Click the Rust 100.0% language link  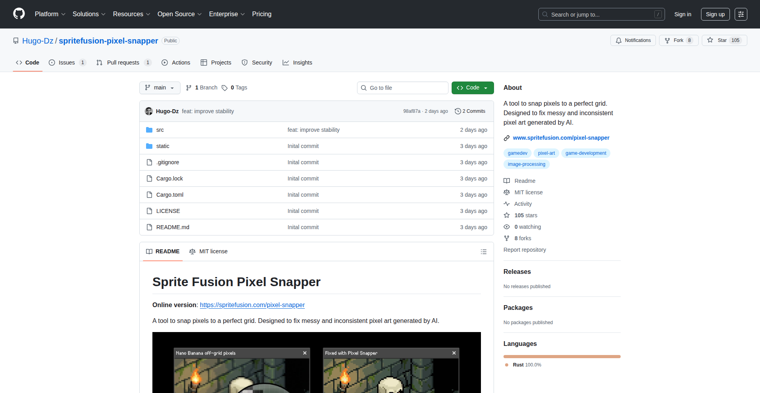(523, 365)
